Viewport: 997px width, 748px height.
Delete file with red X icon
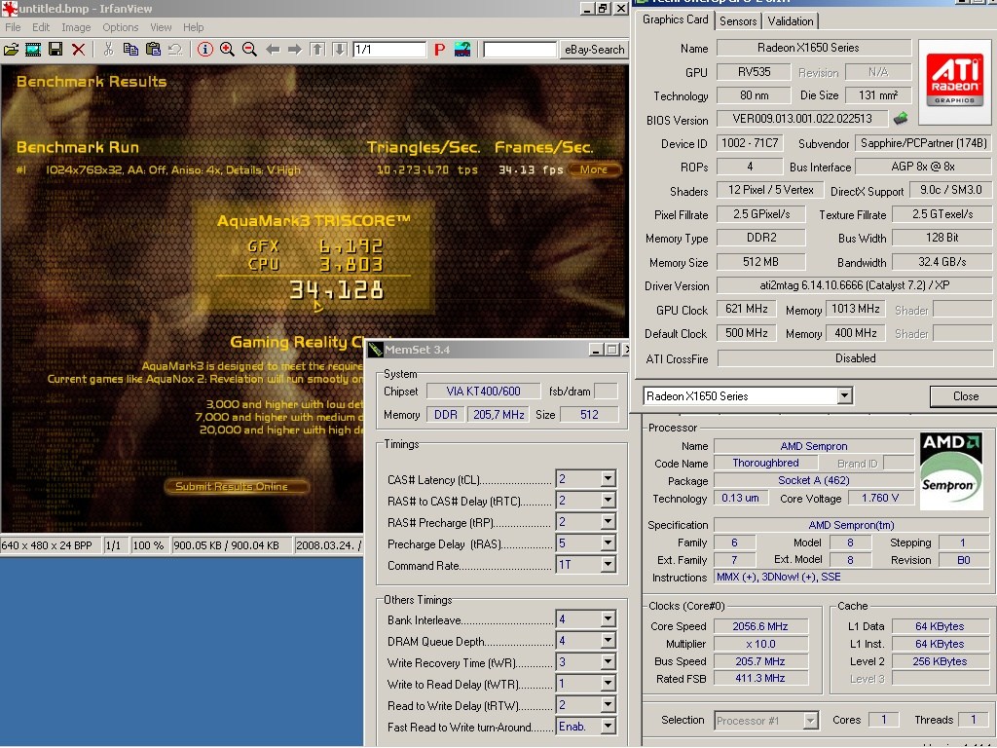(78, 50)
